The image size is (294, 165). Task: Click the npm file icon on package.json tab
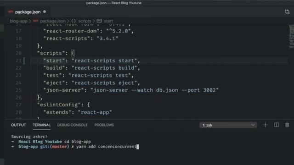(11, 12)
